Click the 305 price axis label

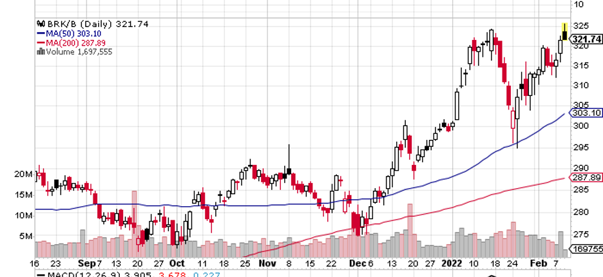[581, 104]
